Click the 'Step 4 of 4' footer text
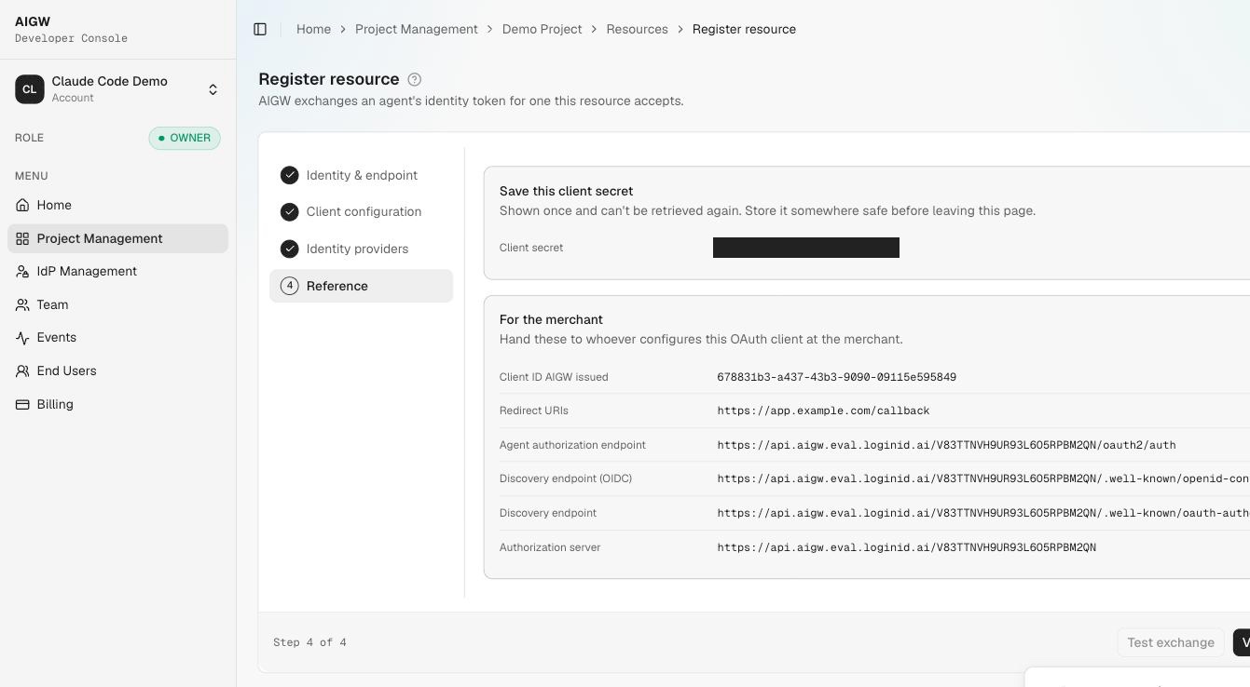 point(309,642)
